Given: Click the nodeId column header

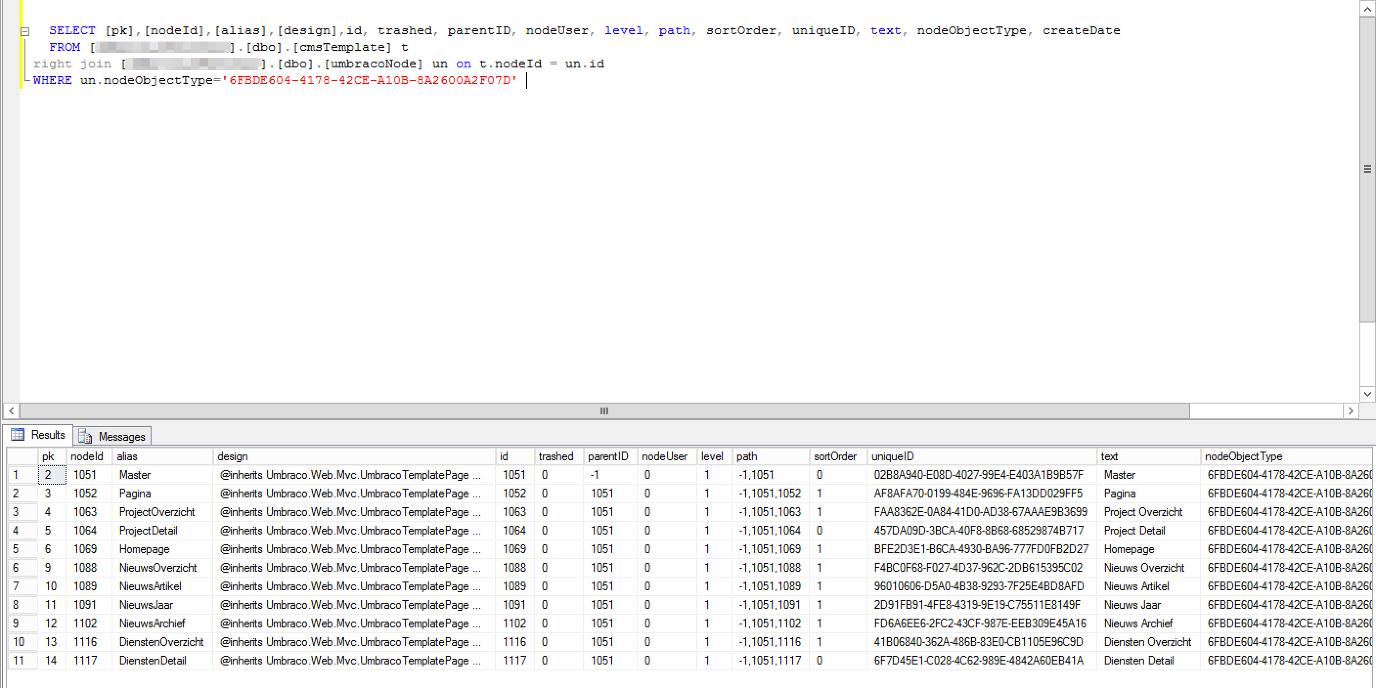Looking at the screenshot, I should (x=89, y=456).
